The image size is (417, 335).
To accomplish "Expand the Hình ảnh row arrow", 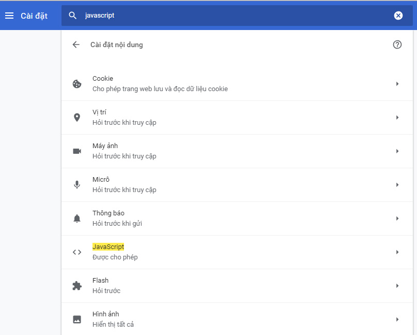I will click(397, 319).
